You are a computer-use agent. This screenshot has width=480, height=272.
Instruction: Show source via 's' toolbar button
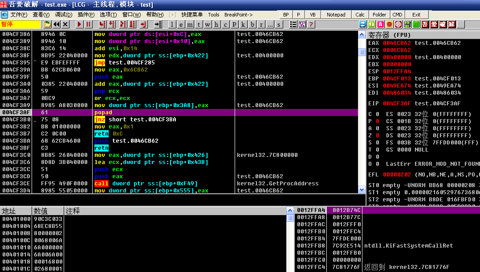pyautogui.click(x=279, y=24)
